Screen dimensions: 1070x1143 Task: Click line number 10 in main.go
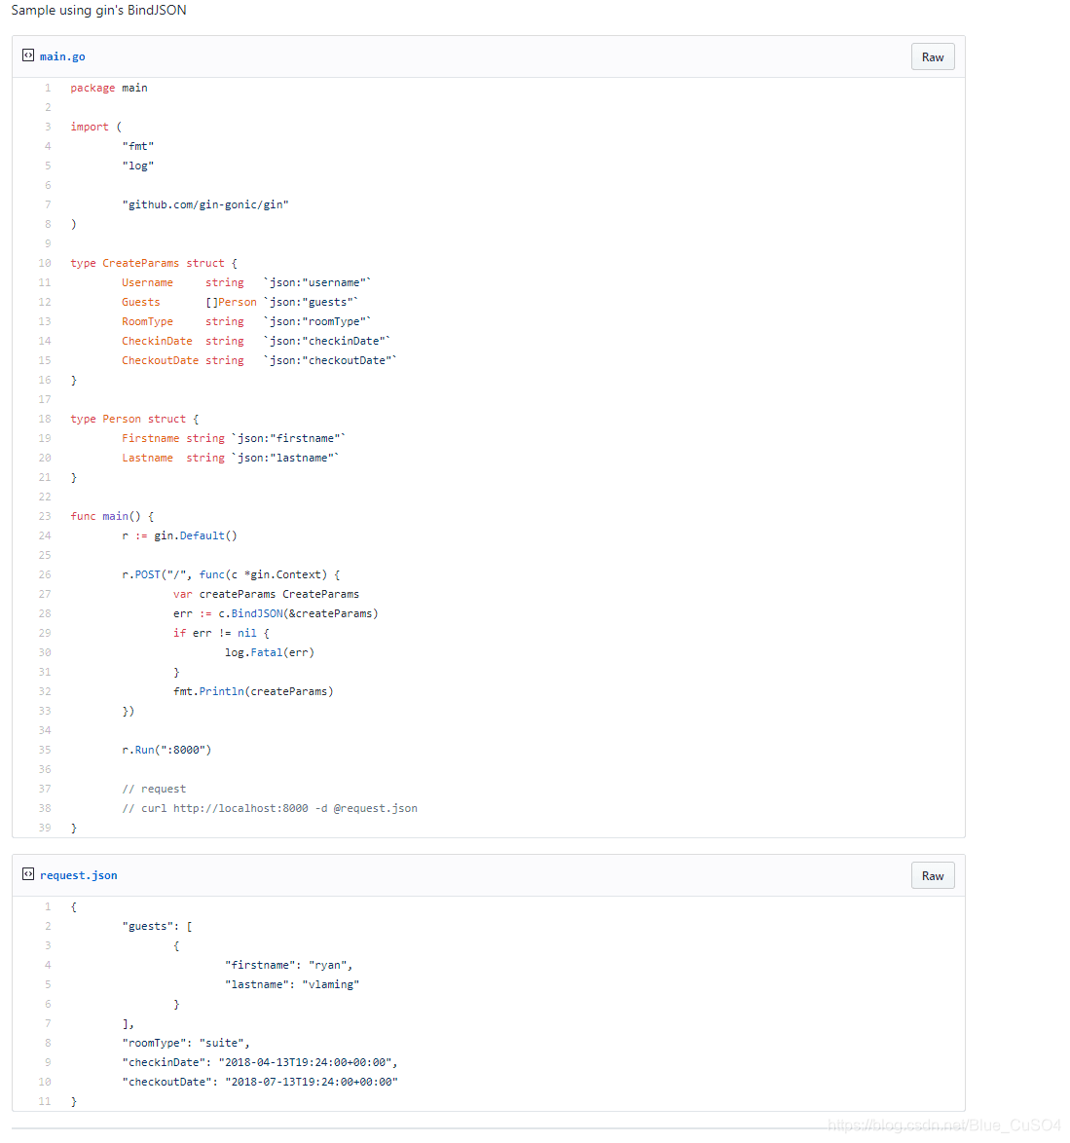tap(45, 263)
